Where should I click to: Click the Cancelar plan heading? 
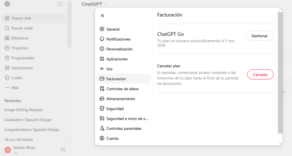click(x=169, y=66)
